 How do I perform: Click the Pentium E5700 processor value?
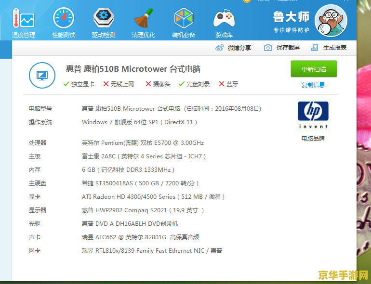143,143
